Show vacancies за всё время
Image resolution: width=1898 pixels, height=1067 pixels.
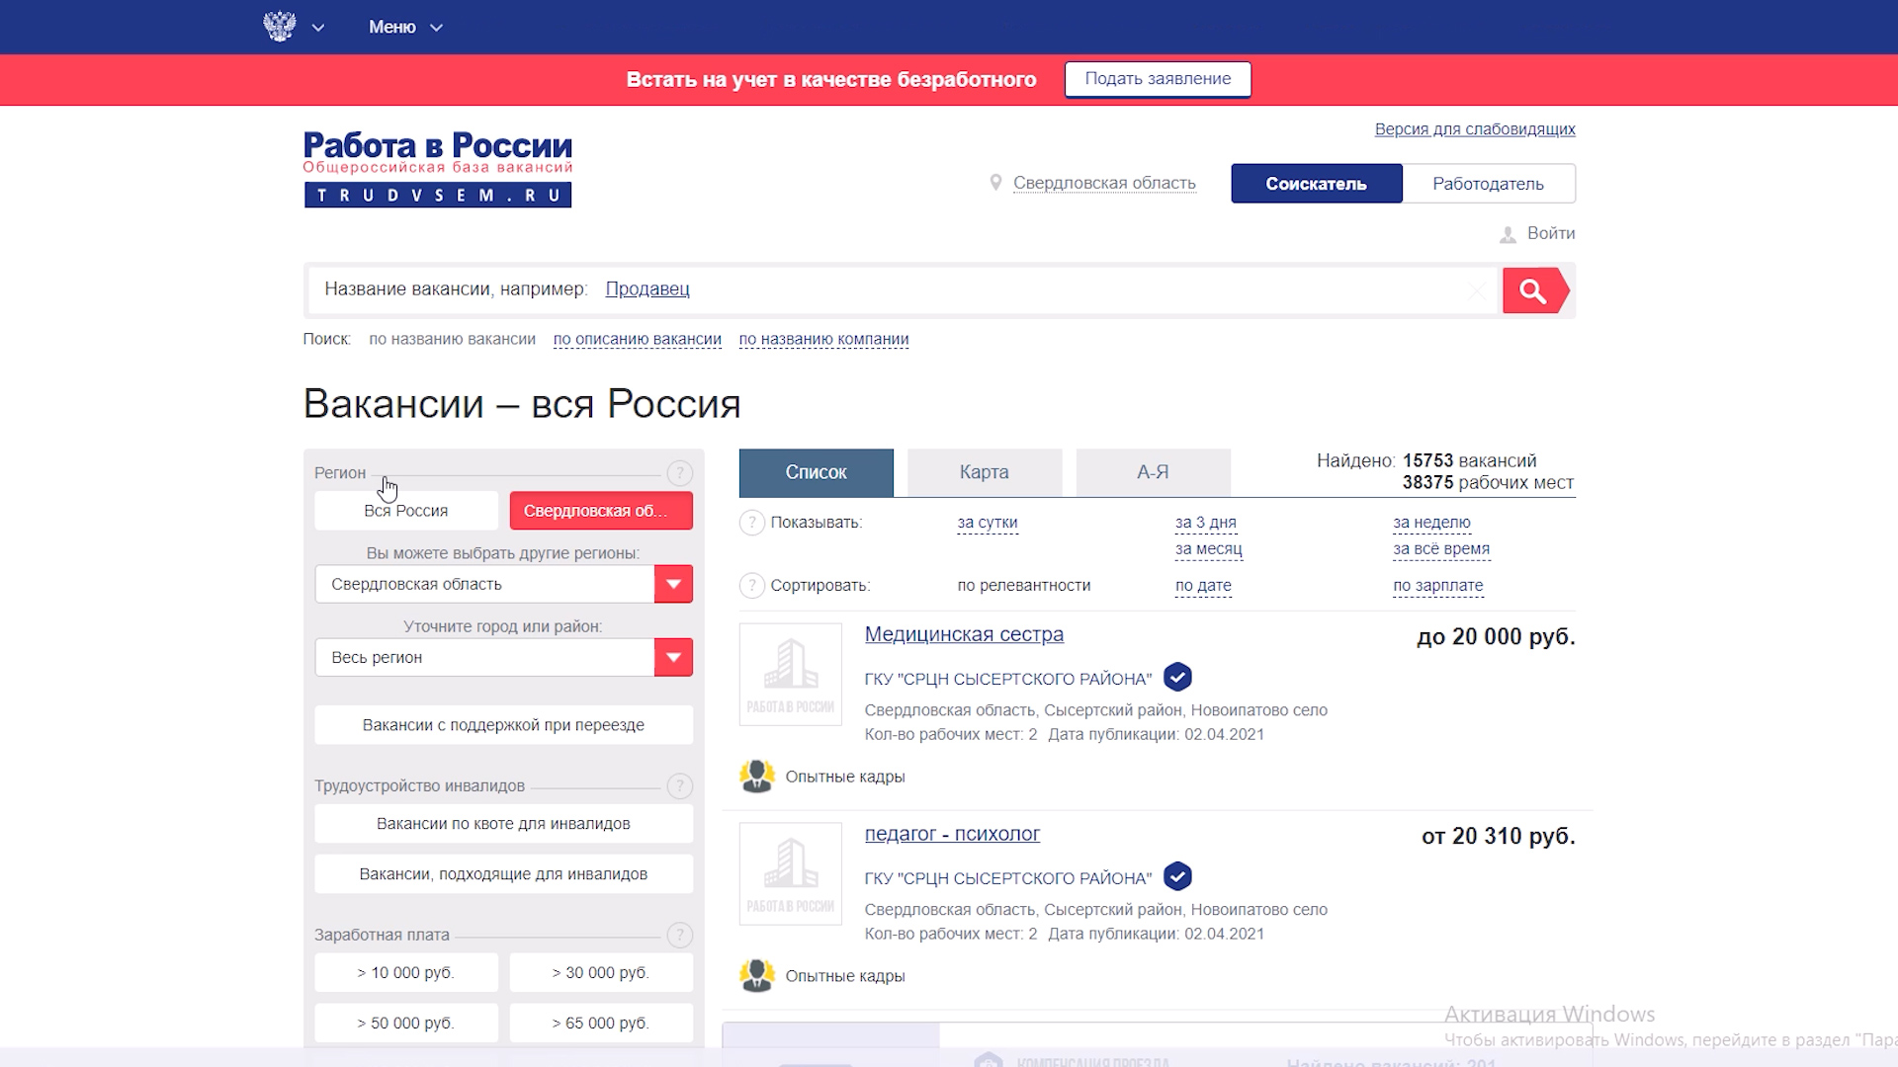(x=1441, y=549)
